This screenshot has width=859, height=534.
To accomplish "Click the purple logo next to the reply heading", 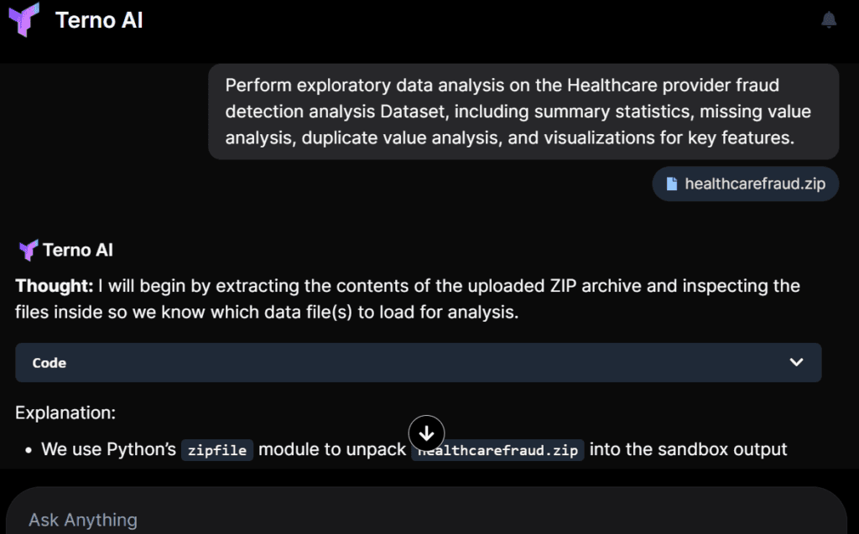I will pos(27,249).
